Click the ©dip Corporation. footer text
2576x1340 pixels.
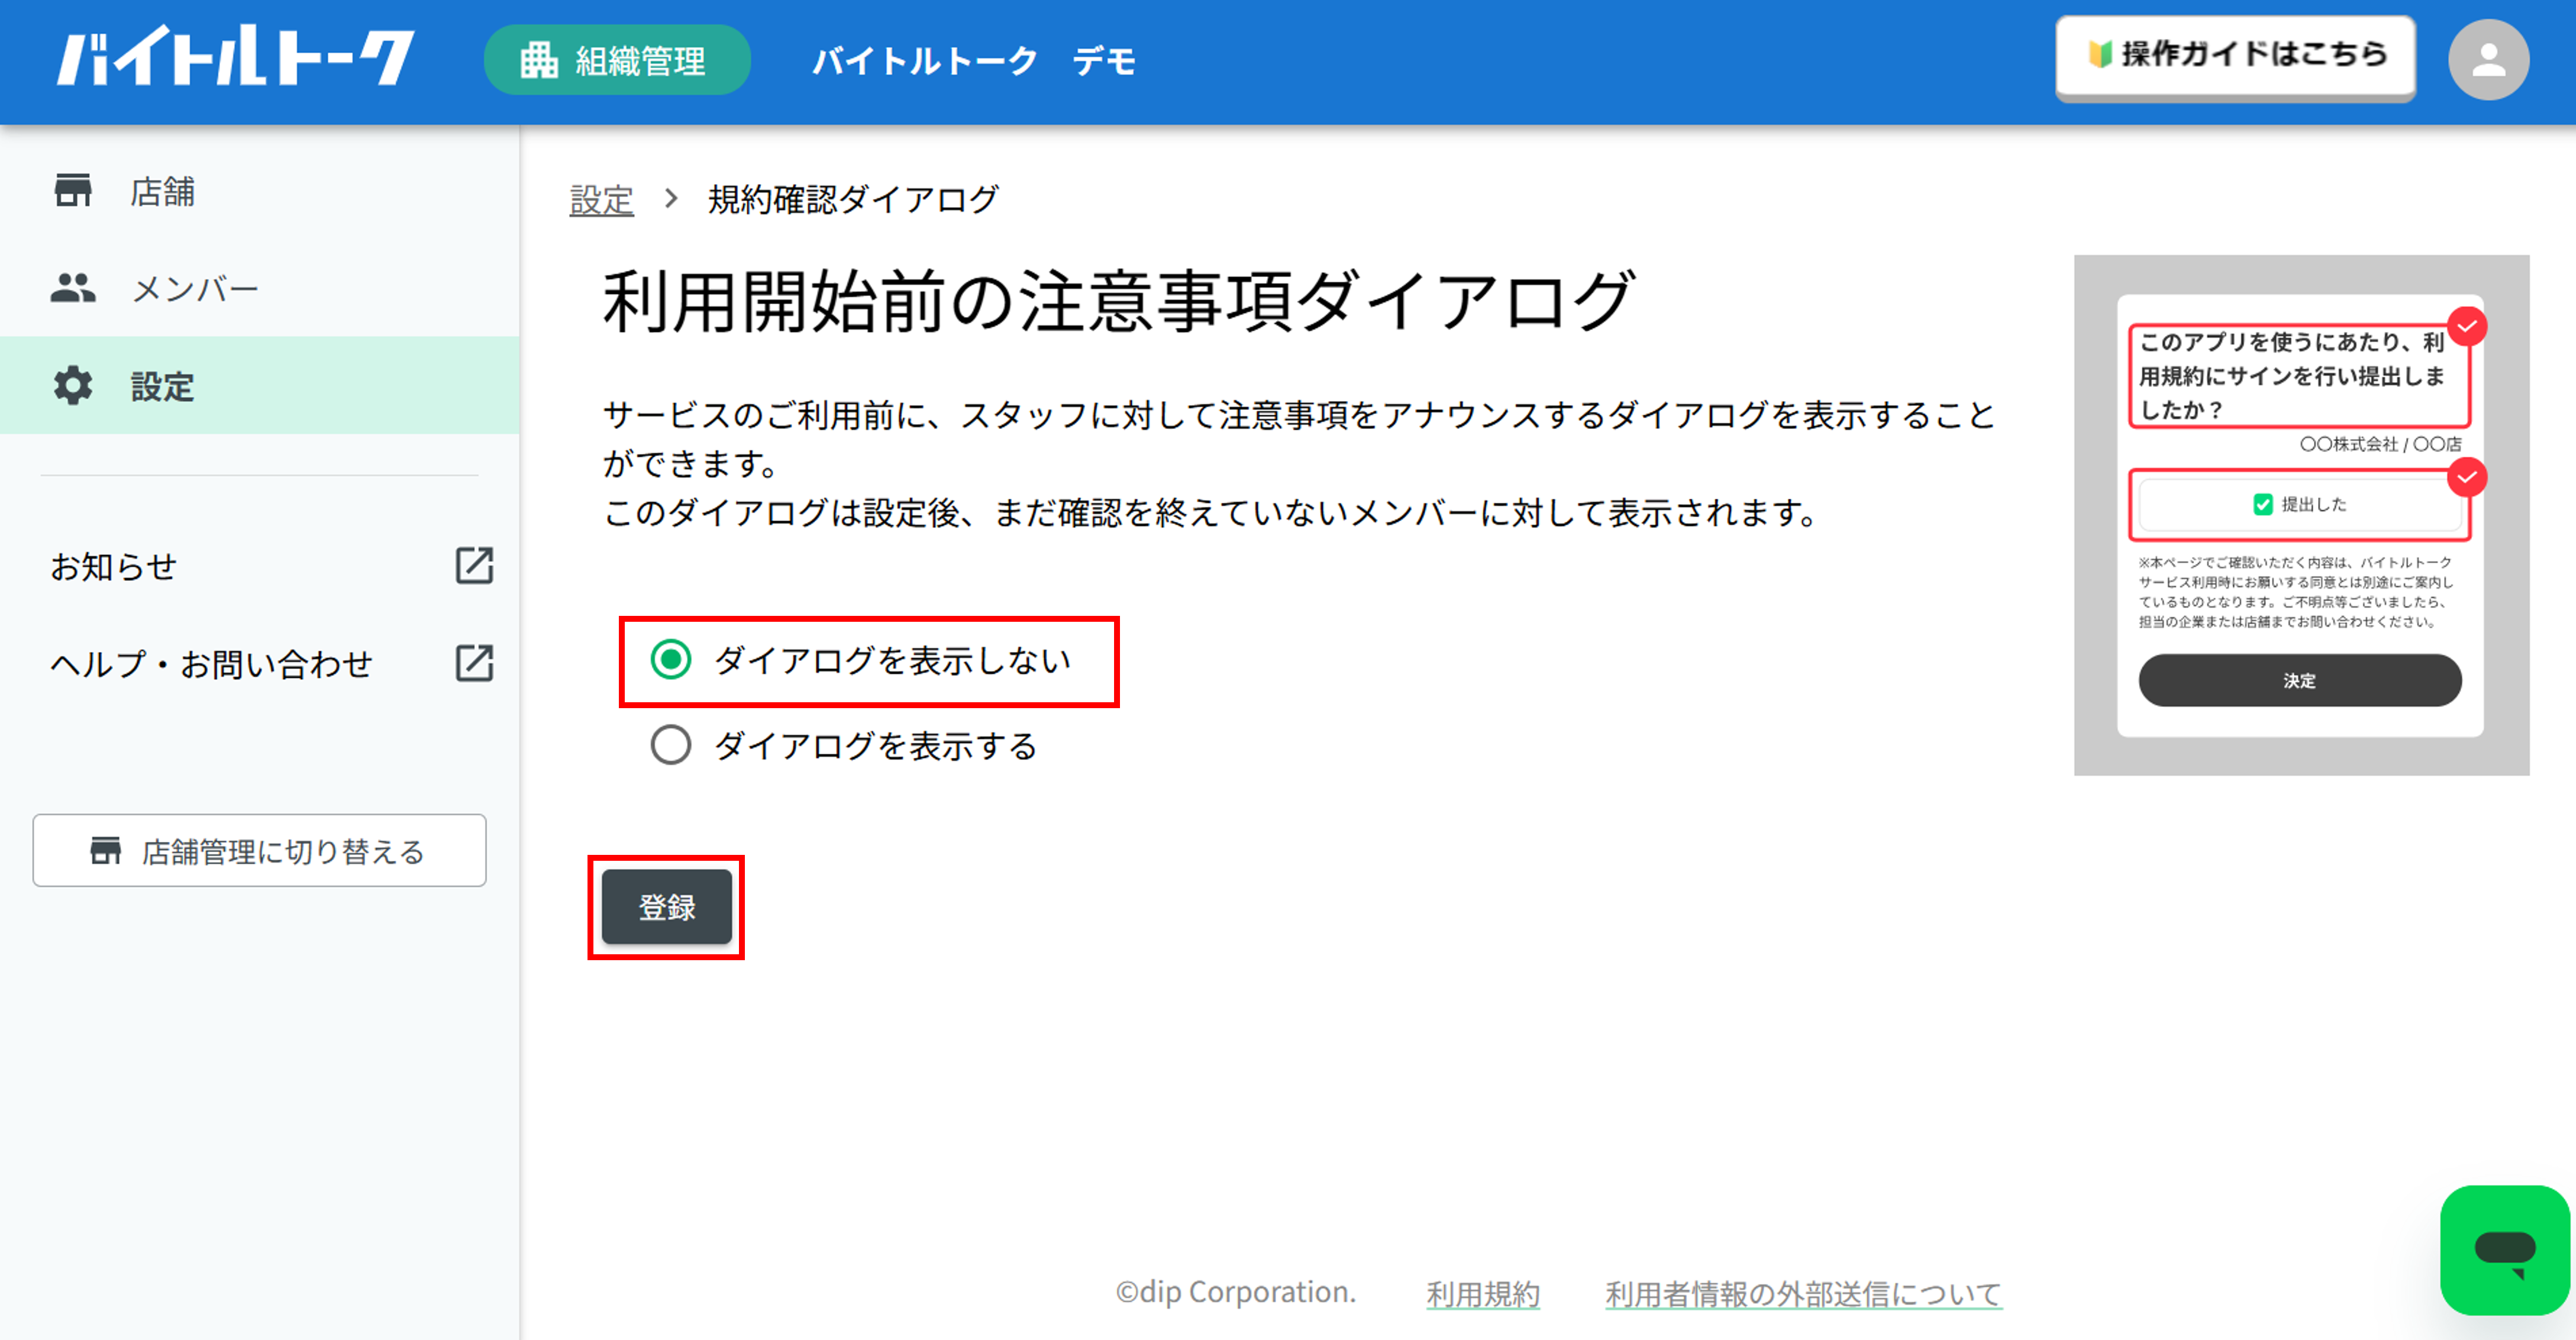[x=1236, y=1292]
